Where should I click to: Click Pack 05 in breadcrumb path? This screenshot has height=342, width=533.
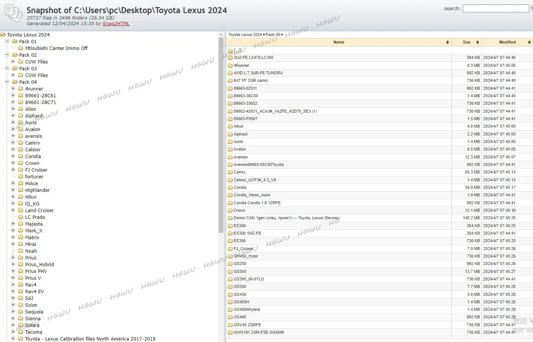pyautogui.click(x=273, y=35)
